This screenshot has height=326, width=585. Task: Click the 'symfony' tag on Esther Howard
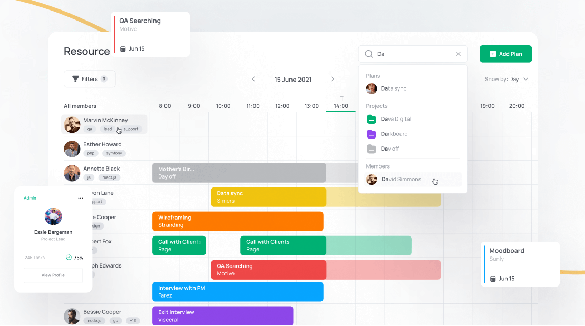pos(114,153)
